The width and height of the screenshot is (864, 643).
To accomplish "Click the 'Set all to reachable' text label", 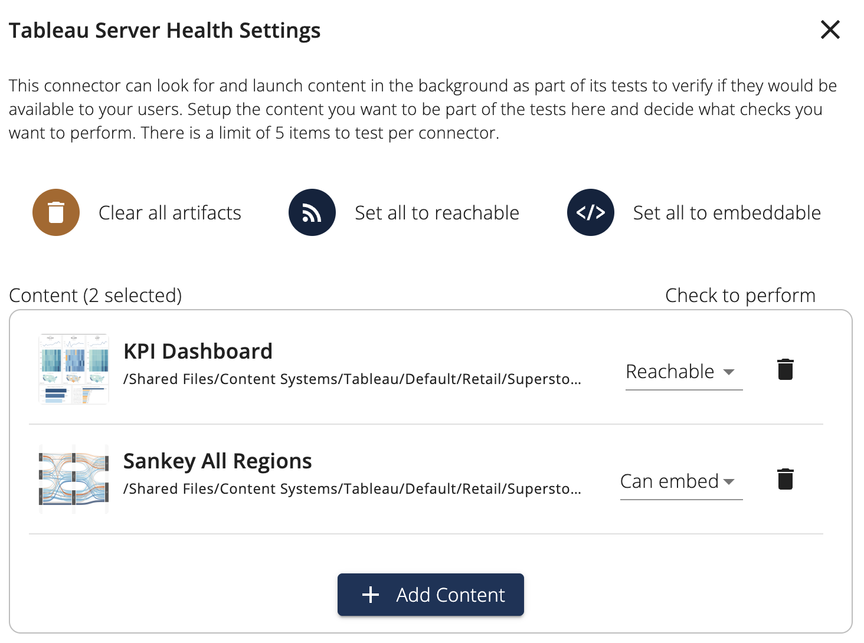I will (x=437, y=213).
